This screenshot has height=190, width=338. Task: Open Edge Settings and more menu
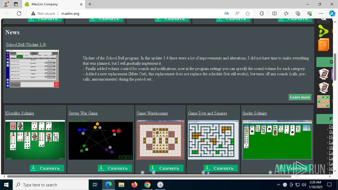pos(321,13)
